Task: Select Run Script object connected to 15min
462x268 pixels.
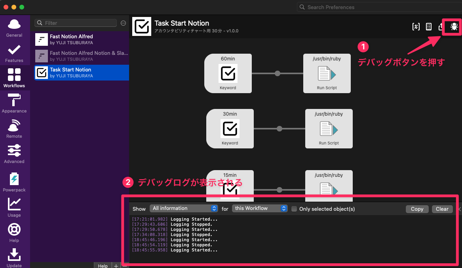Action: 329,185
